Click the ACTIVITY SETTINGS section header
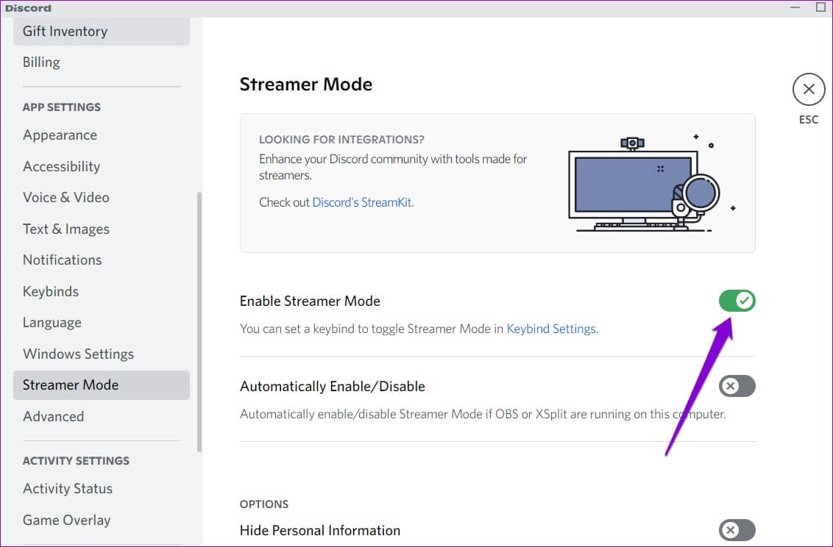 click(x=76, y=460)
